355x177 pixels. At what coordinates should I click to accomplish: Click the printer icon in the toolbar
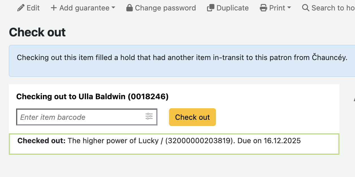click(x=263, y=8)
